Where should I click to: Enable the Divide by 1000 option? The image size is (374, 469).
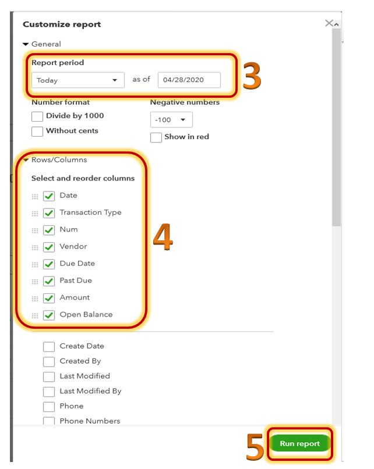(x=37, y=116)
